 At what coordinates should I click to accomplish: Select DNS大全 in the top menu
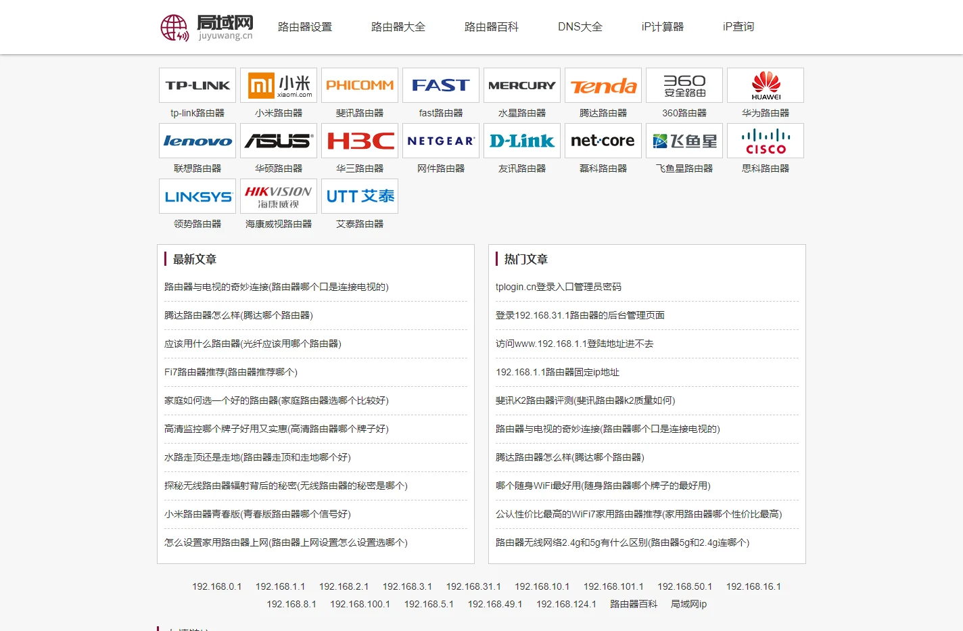[x=580, y=27]
